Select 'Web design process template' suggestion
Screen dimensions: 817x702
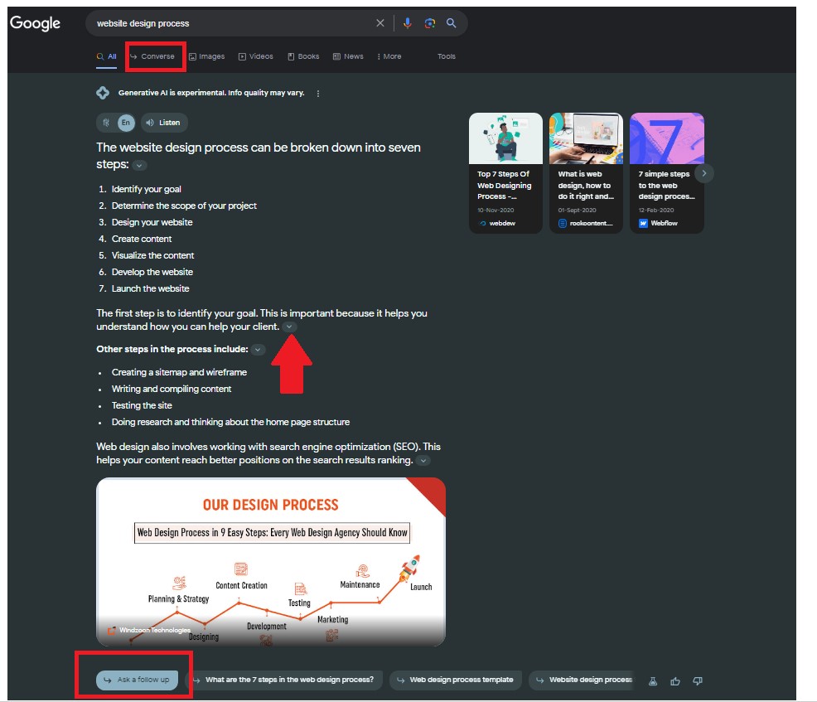[456, 680]
